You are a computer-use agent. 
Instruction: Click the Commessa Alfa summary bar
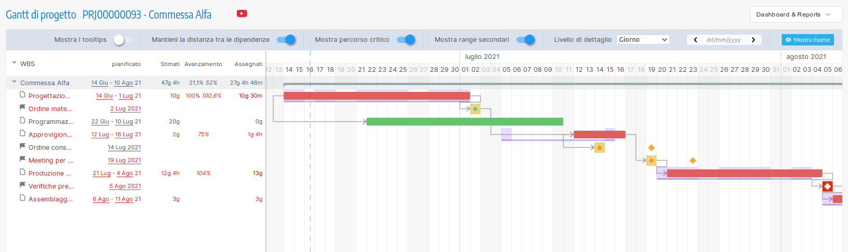click(x=563, y=84)
